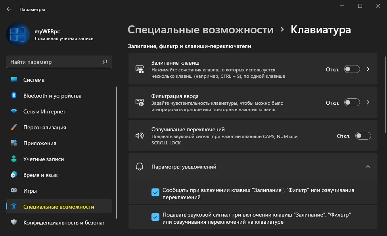Click the Сеть и Интернет wifi icon
This screenshot has height=236, width=387.
[x=14, y=111]
